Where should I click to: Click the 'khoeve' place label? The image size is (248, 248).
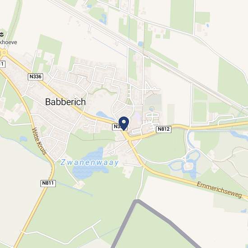9,42
